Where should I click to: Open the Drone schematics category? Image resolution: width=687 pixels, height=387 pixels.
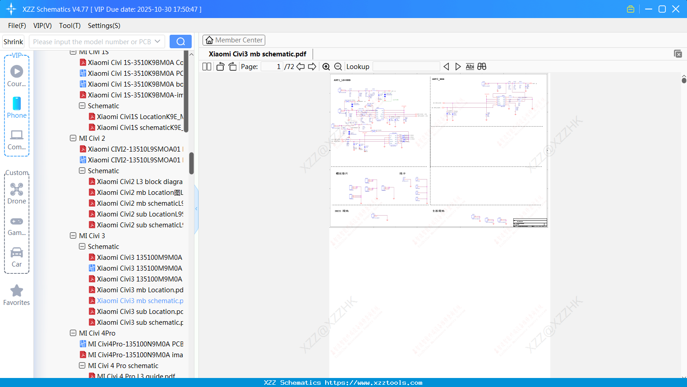[x=17, y=193]
